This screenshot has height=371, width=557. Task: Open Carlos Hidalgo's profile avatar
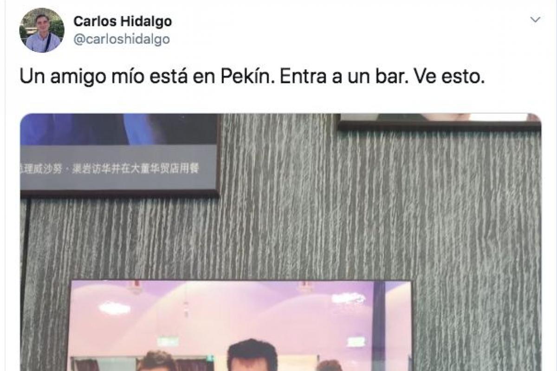[x=42, y=30]
